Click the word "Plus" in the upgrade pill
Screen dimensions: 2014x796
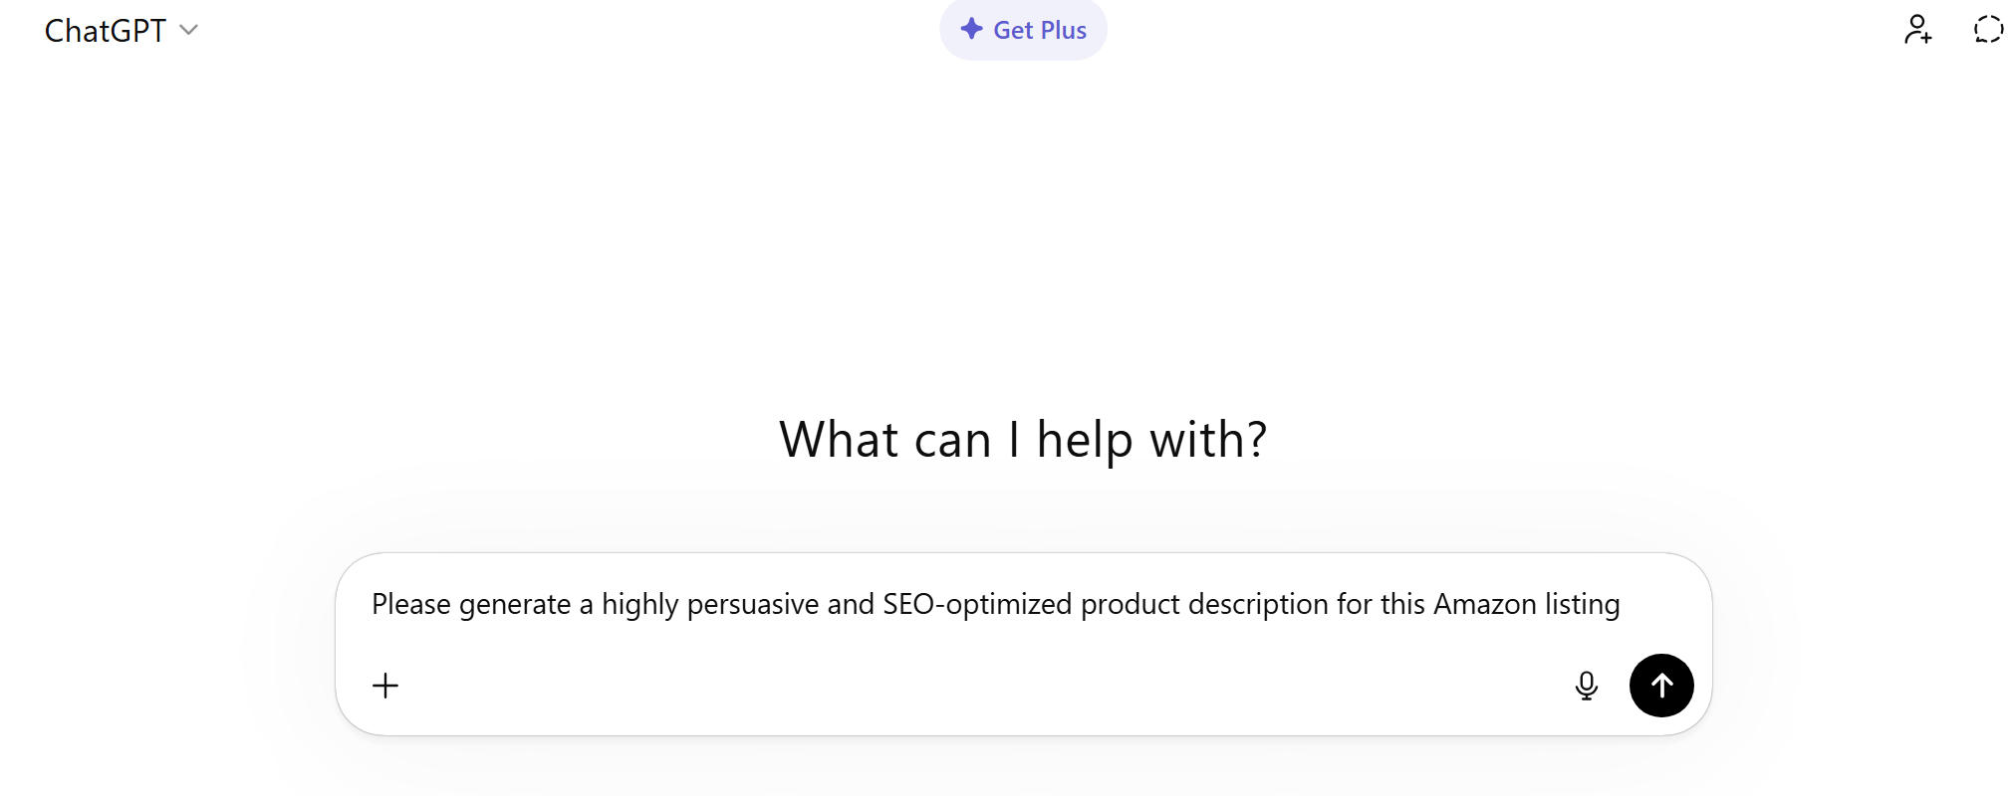(1063, 31)
